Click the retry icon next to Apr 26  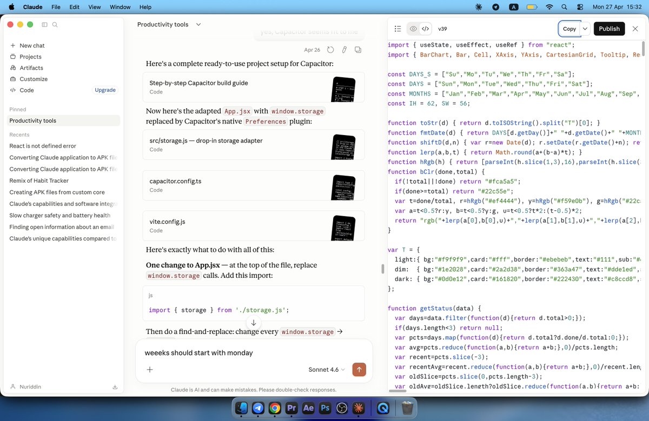[330, 50]
